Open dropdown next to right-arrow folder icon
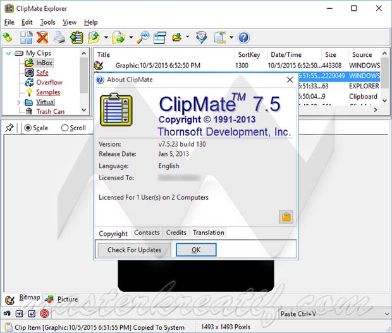This screenshot has height=333, width=392. tap(131, 37)
